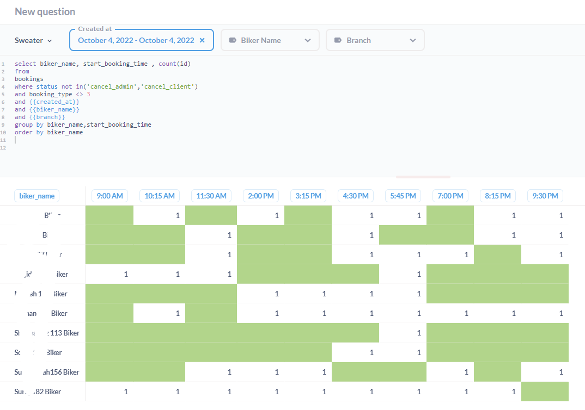Choose the 11:30 AM column header
The image size is (585, 410).
[211, 196]
